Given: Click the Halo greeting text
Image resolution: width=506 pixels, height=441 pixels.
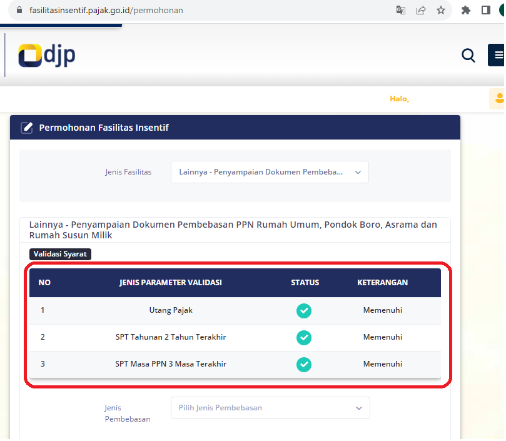Looking at the screenshot, I should [399, 99].
